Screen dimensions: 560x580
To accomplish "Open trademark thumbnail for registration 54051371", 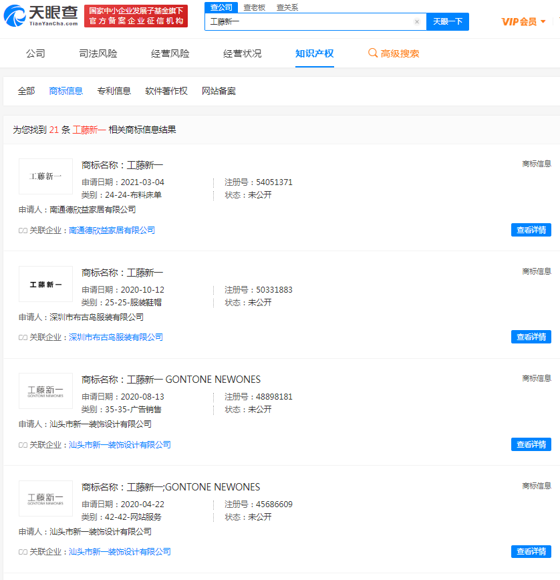I will [45, 176].
